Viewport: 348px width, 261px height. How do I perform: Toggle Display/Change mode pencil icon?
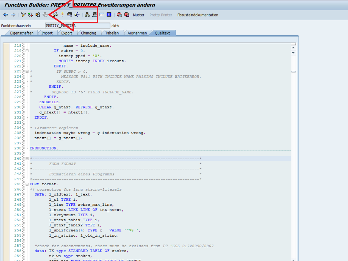pos(23,15)
